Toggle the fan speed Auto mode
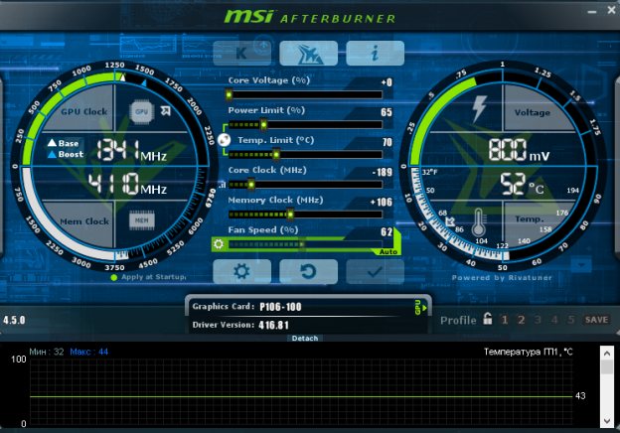This screenshot has width=620, height=433. coord(388,252)
